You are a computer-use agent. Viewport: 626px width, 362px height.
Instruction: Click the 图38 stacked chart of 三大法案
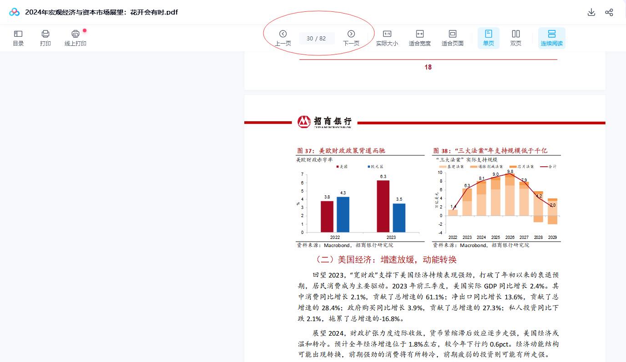tap(497, 202)
